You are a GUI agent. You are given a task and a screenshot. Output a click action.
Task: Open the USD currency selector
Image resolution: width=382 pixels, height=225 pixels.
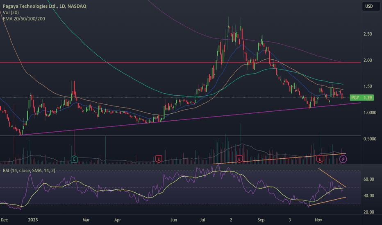pyautogui.click(x=371, y=6)
